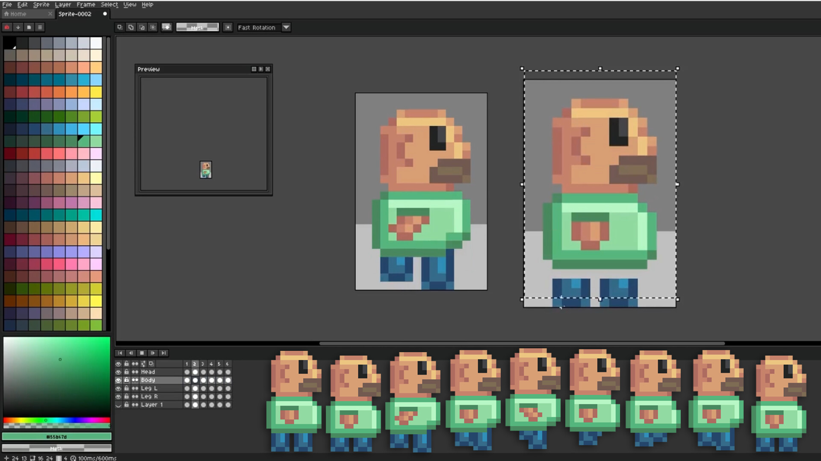The image size is (821, 461).
Task: Select the add-to-selection mode icon
Action: (130, 27)
